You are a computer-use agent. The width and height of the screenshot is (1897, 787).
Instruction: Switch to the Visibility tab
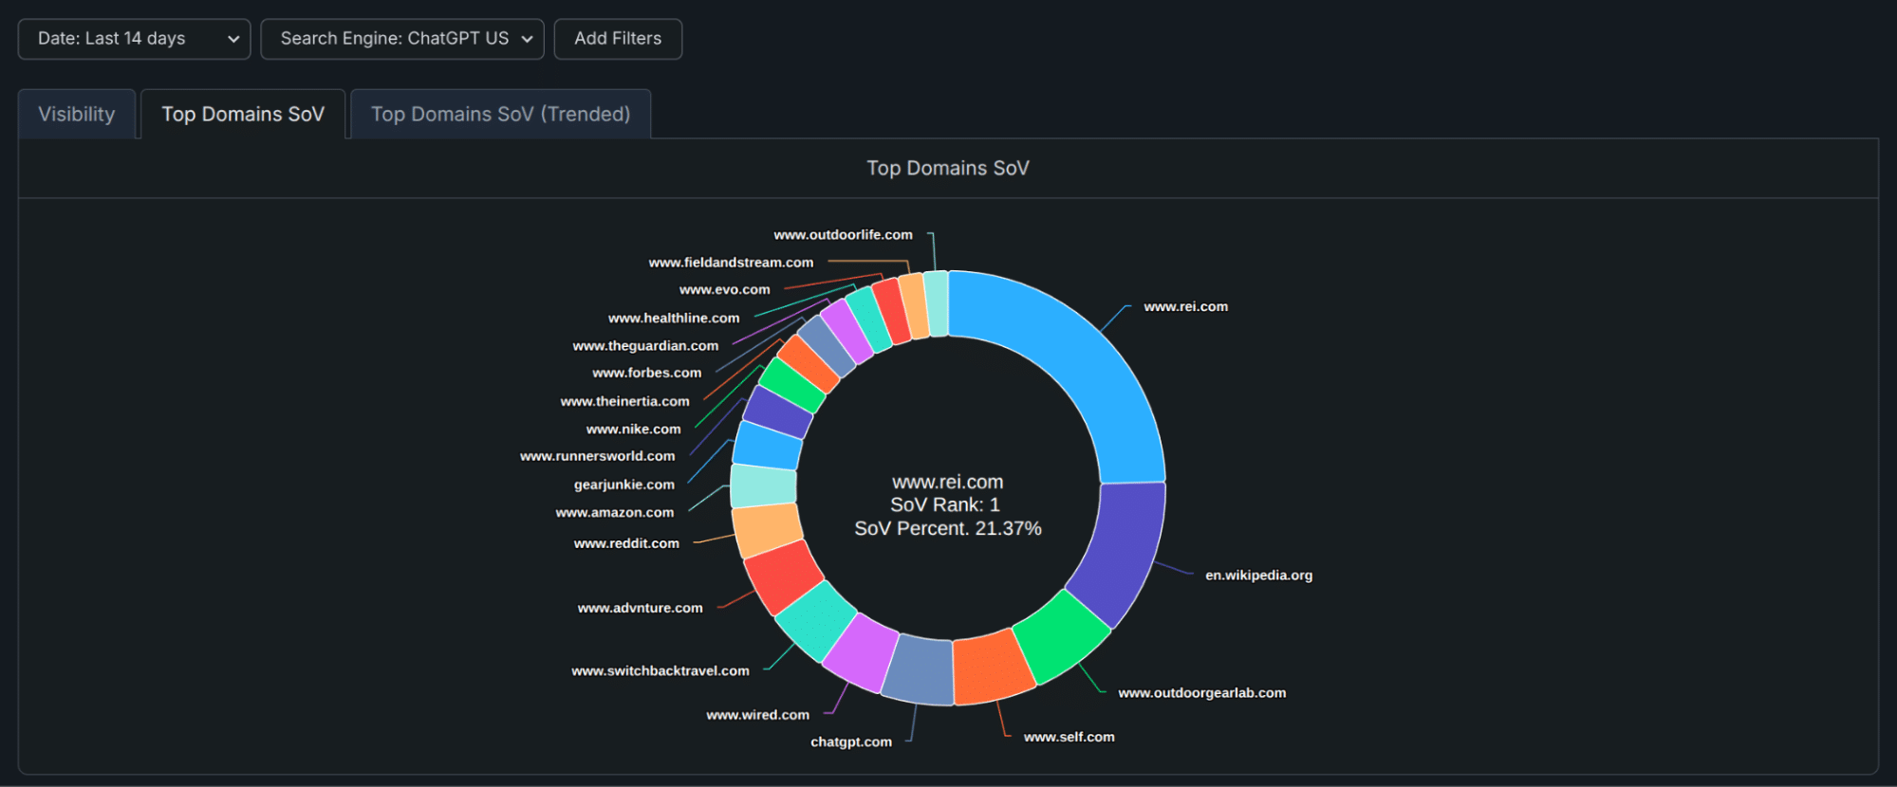77,115
